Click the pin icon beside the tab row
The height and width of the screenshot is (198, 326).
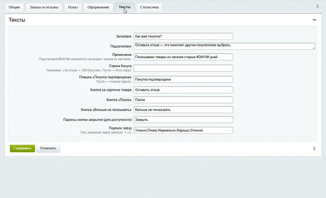(x=317, y=7)
